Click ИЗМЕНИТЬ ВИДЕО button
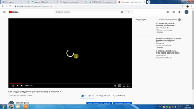 click(122, 103)
